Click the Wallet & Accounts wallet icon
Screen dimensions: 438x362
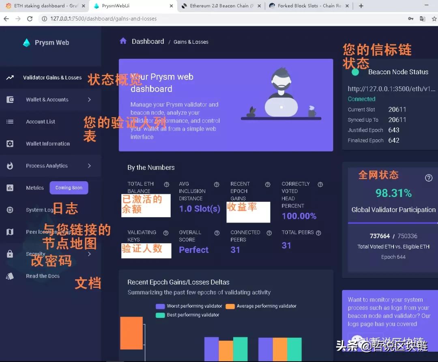10,100
